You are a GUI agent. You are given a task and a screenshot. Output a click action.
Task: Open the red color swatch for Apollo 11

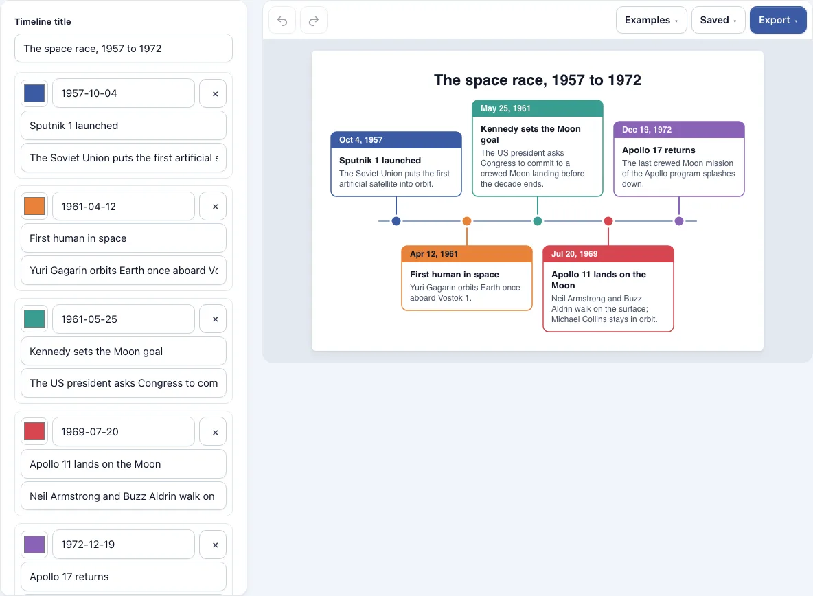pyautogui.click(x=34, y=431)
